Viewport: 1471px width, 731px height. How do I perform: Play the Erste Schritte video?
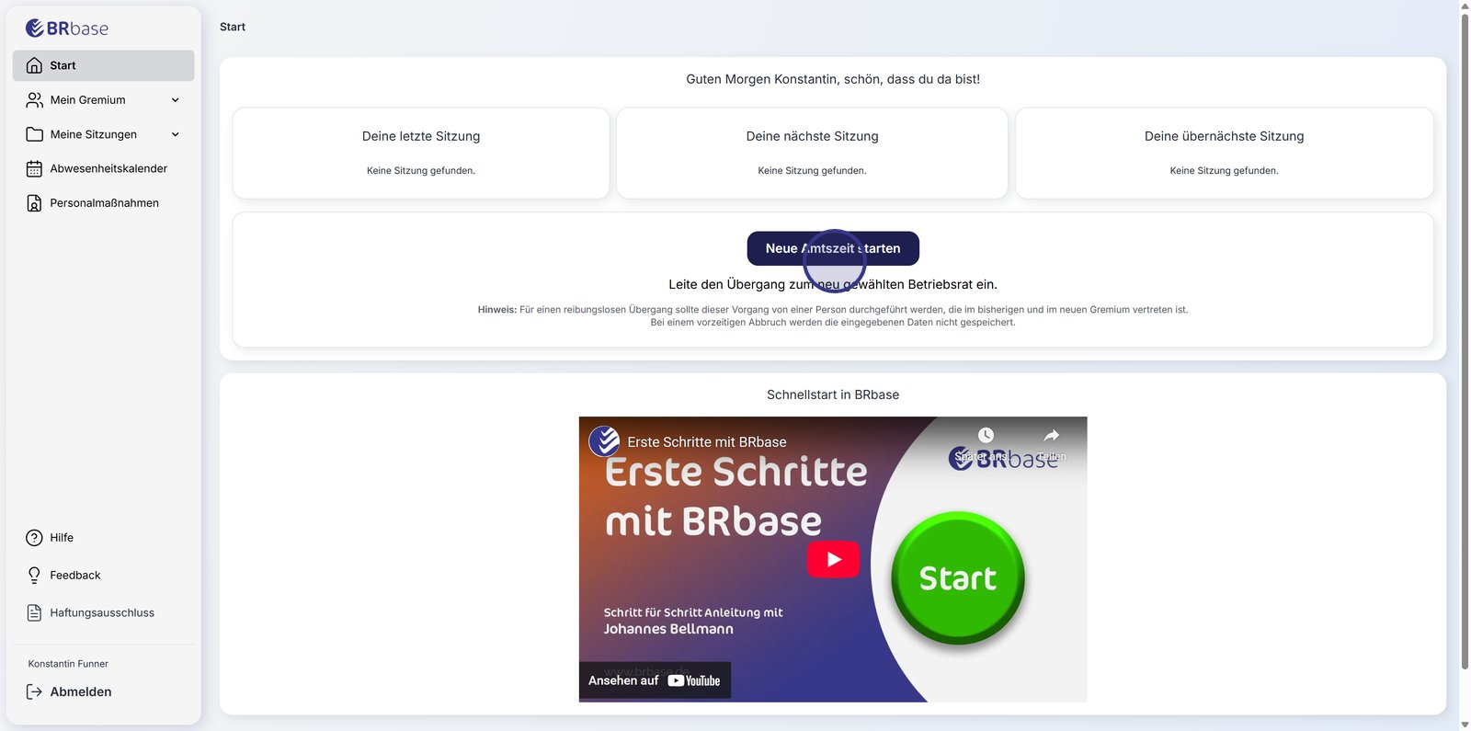click(x=833, y=559)
